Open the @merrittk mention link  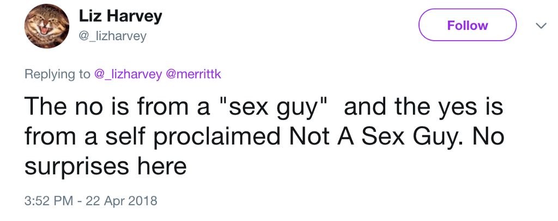click(193, 74)
